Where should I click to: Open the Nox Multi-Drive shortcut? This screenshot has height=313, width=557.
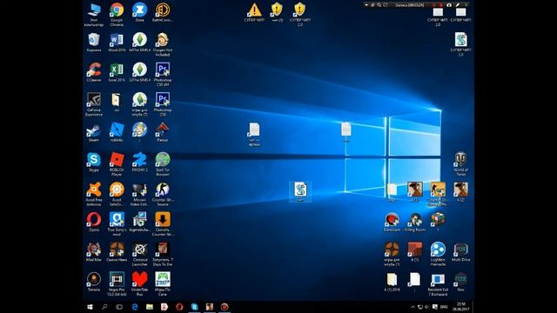point(460,251)
